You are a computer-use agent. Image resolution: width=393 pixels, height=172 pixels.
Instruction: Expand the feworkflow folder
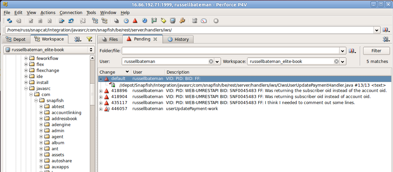click(26, 59)
